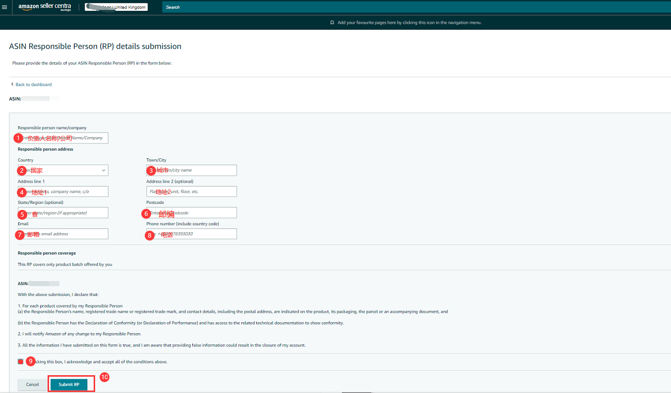Click the red number 10 annotation marker
The image size is (671, 393).
pyautogui.click(x=104, y=377)
